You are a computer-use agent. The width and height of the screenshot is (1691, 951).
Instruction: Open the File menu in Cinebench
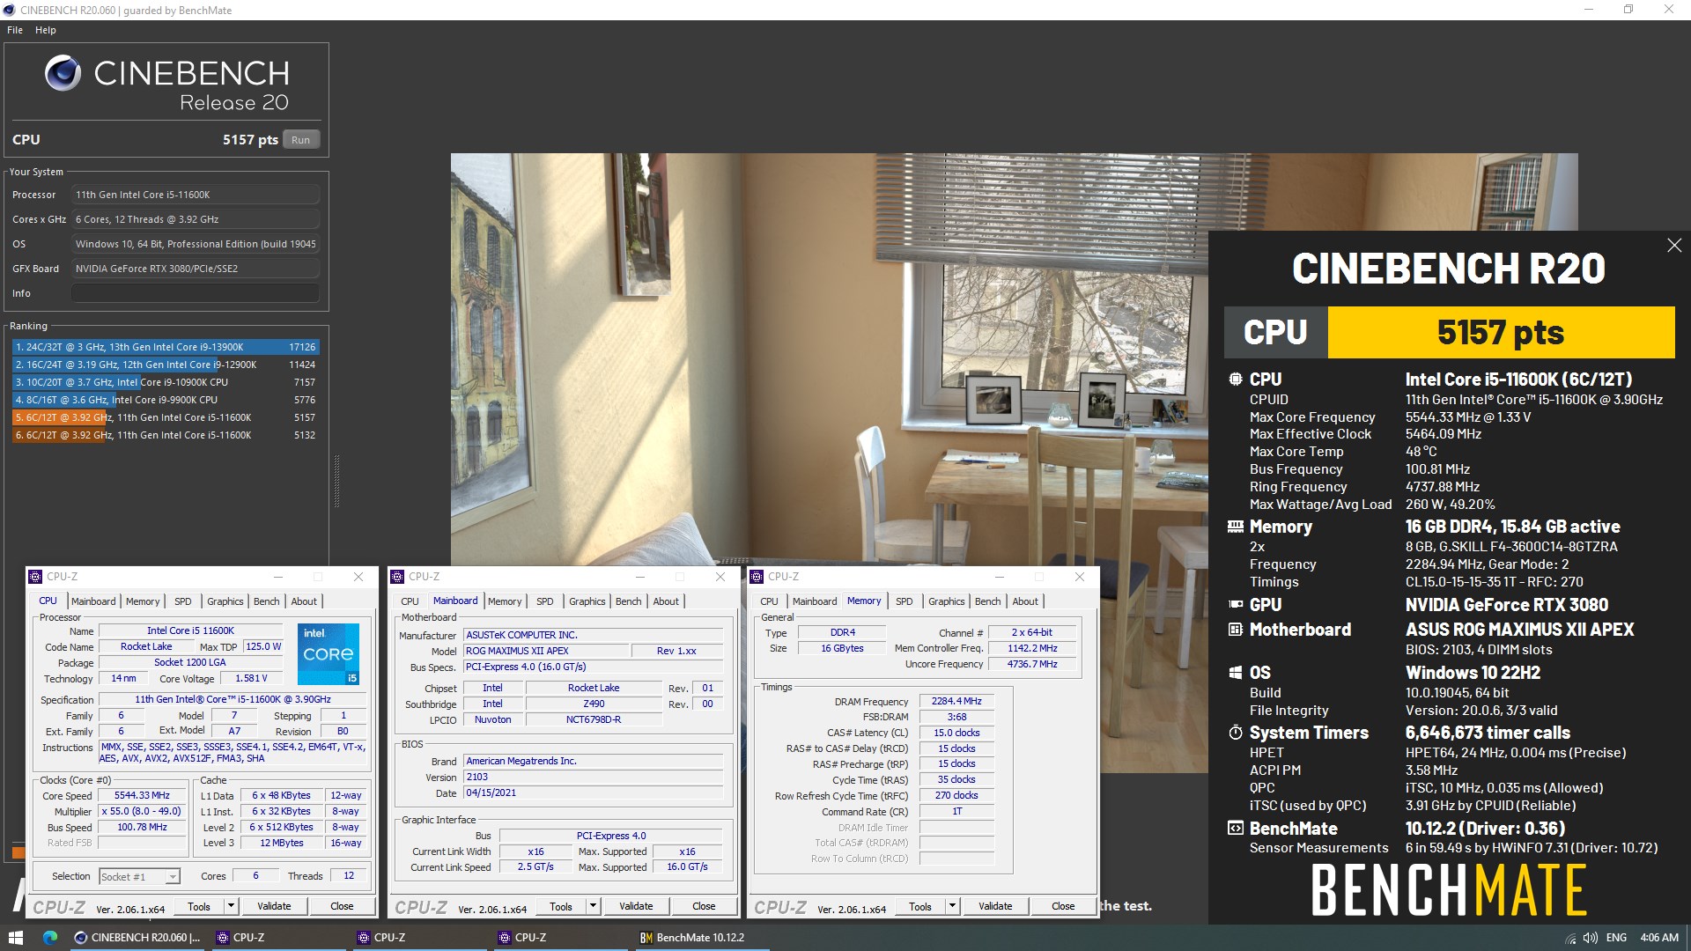pos(15,30)
